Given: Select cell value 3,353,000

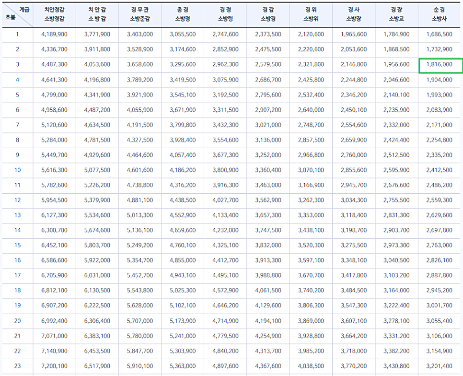Looking at the screenshot, I should point(311,215).
